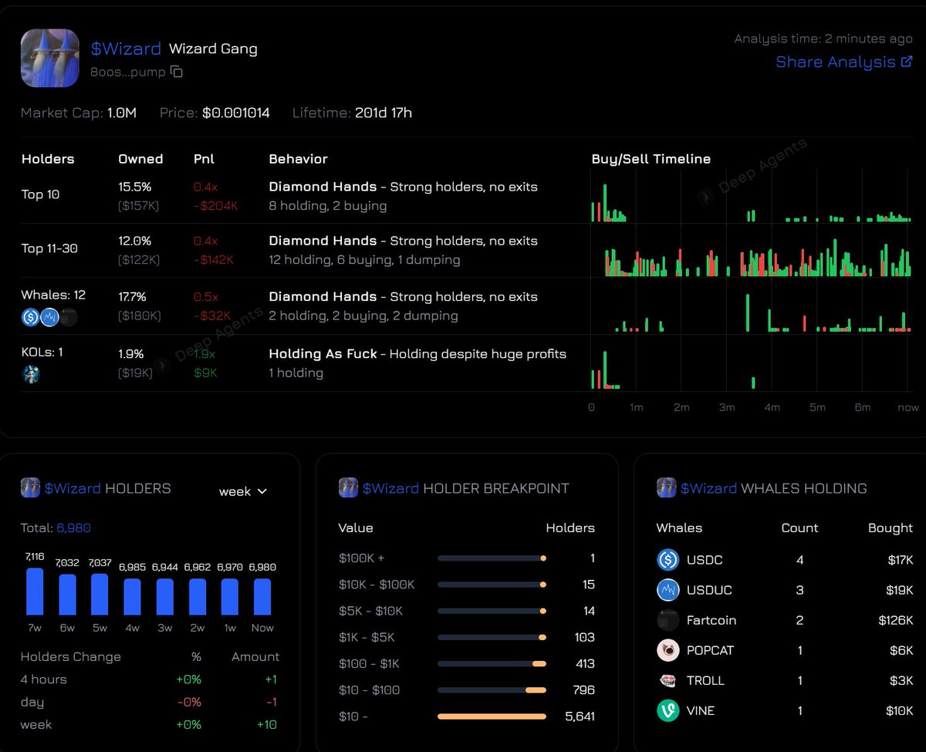Click the Top 10 holders row label
Screen dimensions: 926x752
click(40, 194)
